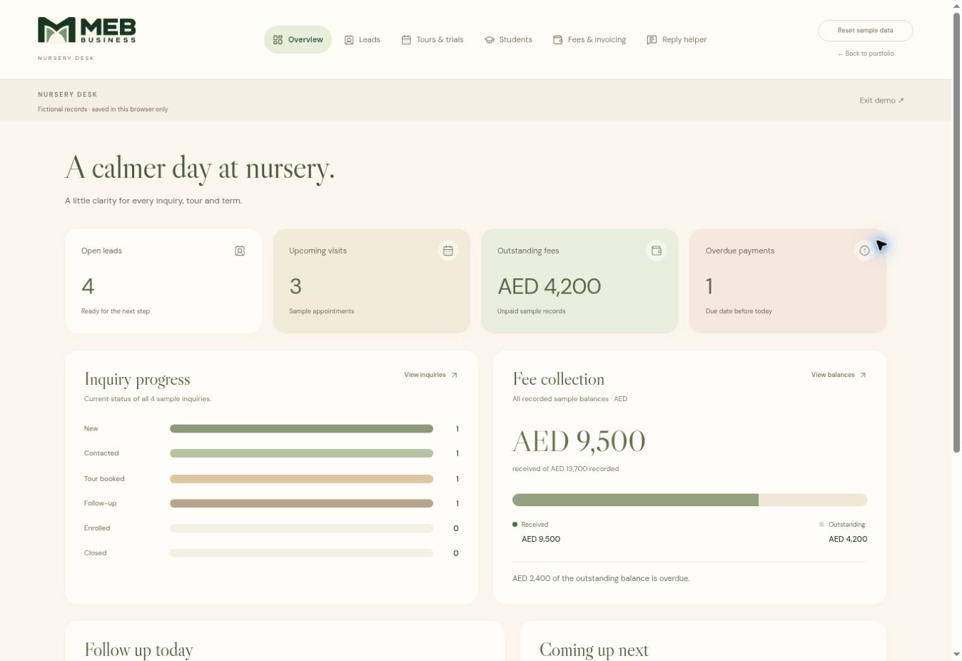Click the Contacted inquiries progress bar
The height and width of the screenshot is (661, 962).
pyautogui.click(x=301, y=453)
